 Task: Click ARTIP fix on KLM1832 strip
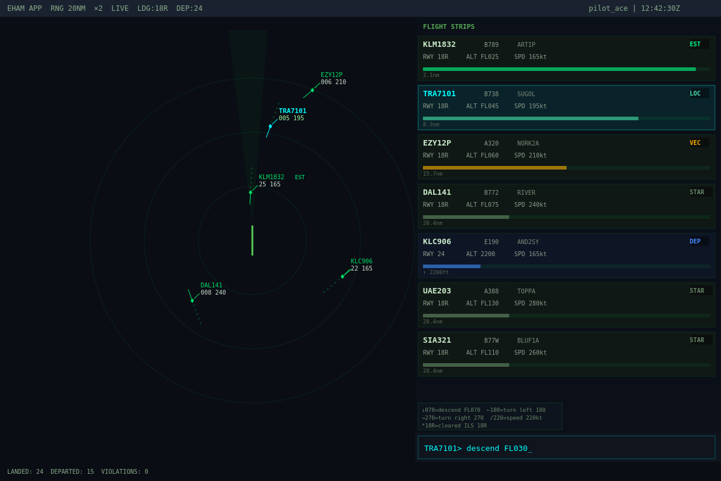coord(526,45)
